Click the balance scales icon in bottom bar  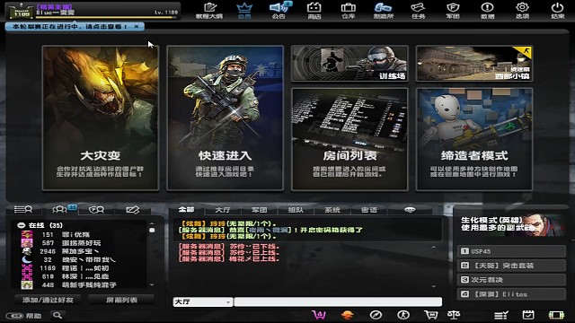454,315
